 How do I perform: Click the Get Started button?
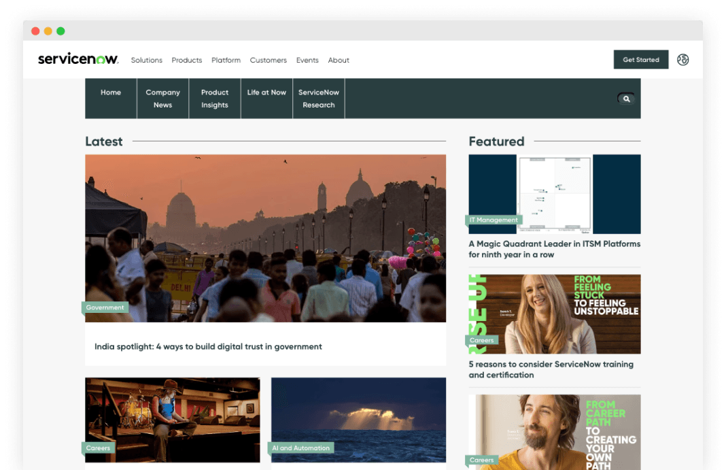(641, 59)
